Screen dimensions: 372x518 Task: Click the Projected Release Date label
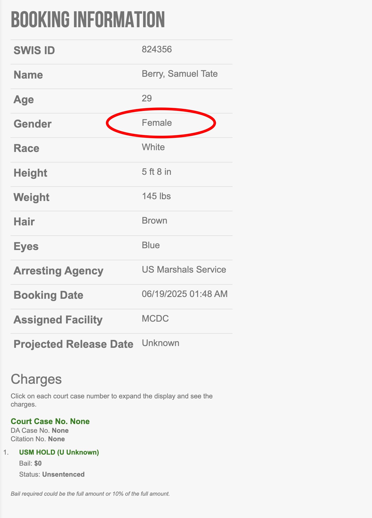73,344
